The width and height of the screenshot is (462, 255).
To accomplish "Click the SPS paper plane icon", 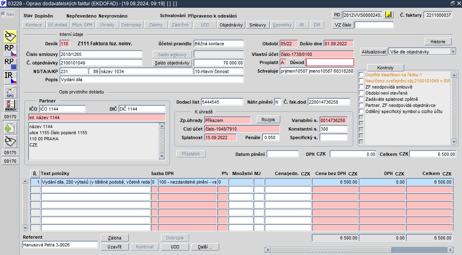I will (x=10, y=92).
